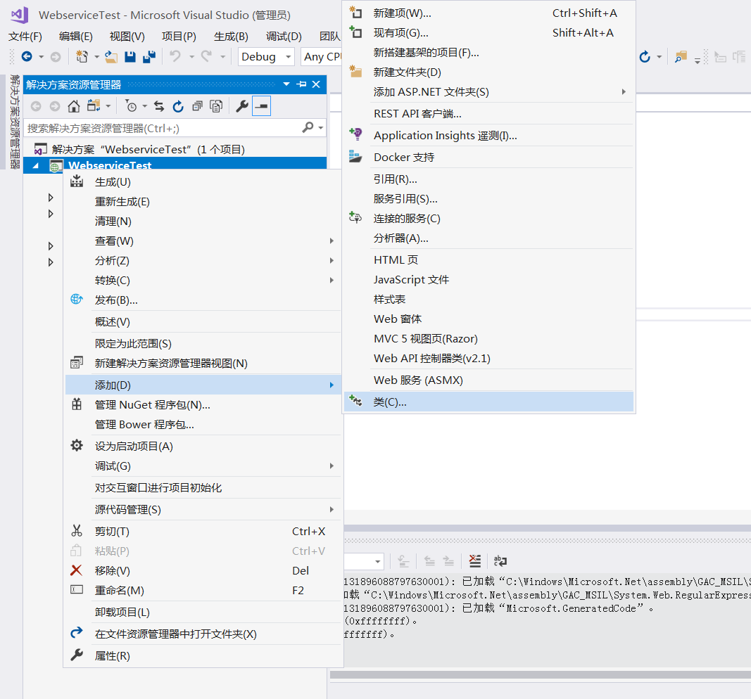Open the 项目(P) menu

pyautogui.click(x=179, y=37)
